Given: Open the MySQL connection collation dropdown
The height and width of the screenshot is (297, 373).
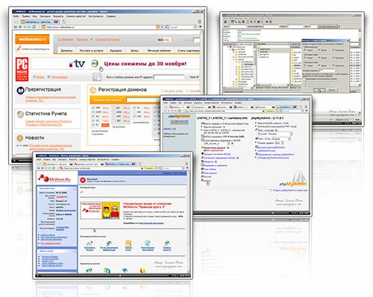Looking at the screenshot, I should (x=216, y=144).
